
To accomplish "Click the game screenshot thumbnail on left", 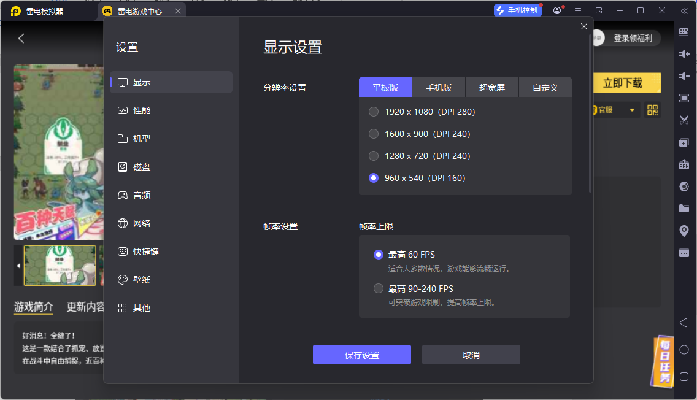I will pos(60,265).
